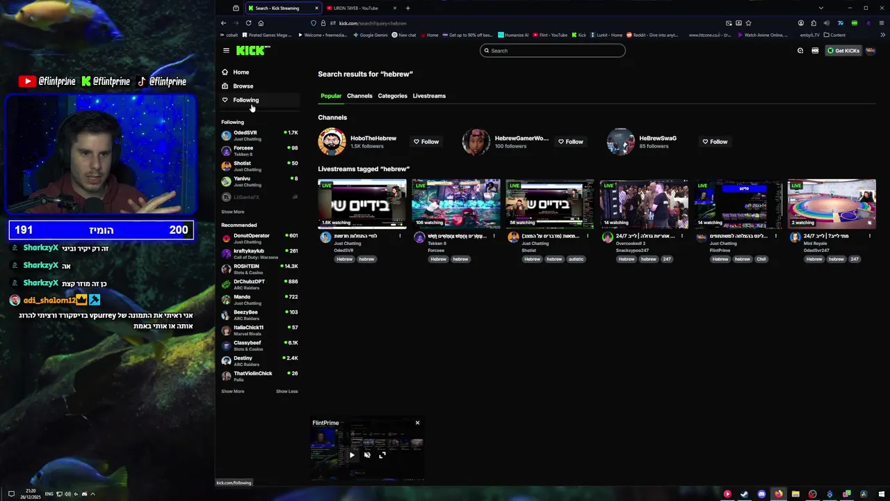The width and height of the screenshot is (890, 501).
Task: Open the Kick sidebar hamburger menu
Action: pyautogui.click(x=226, y=50)
